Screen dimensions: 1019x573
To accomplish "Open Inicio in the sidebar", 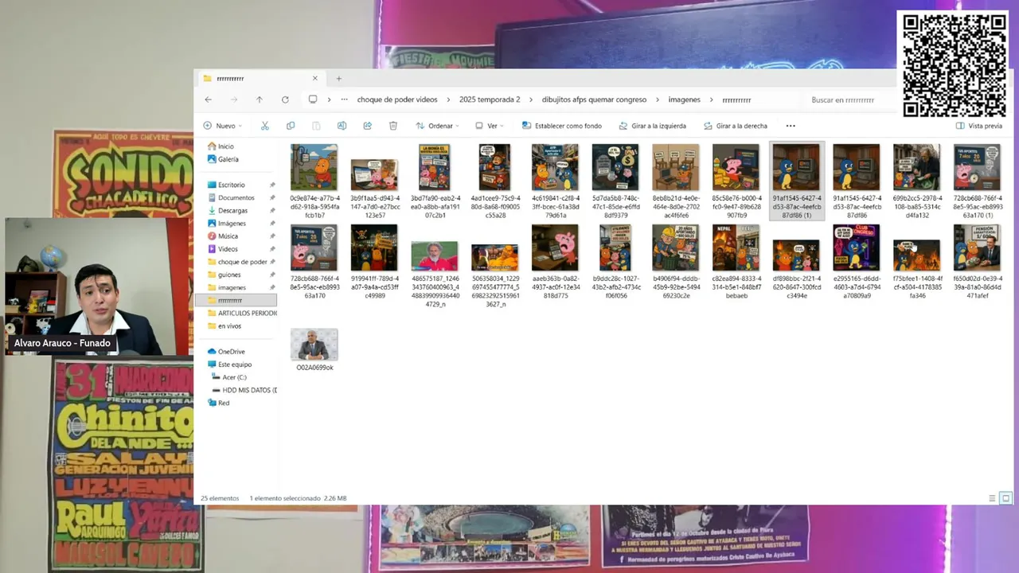I will 221,146.
